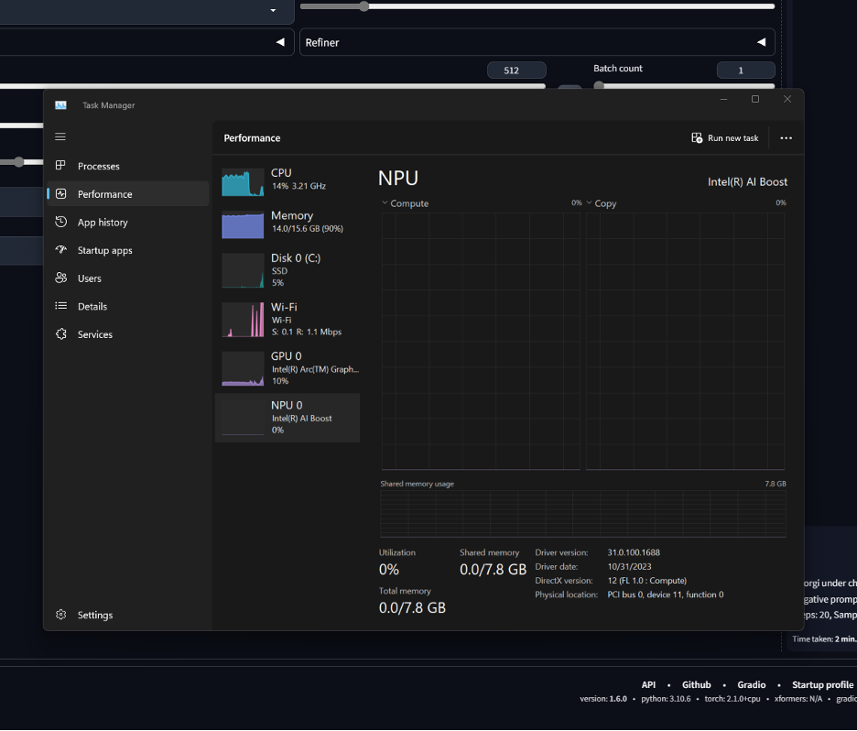Select the Performance tab in sidebar
The image size is (857, 731).
point(104,194)
